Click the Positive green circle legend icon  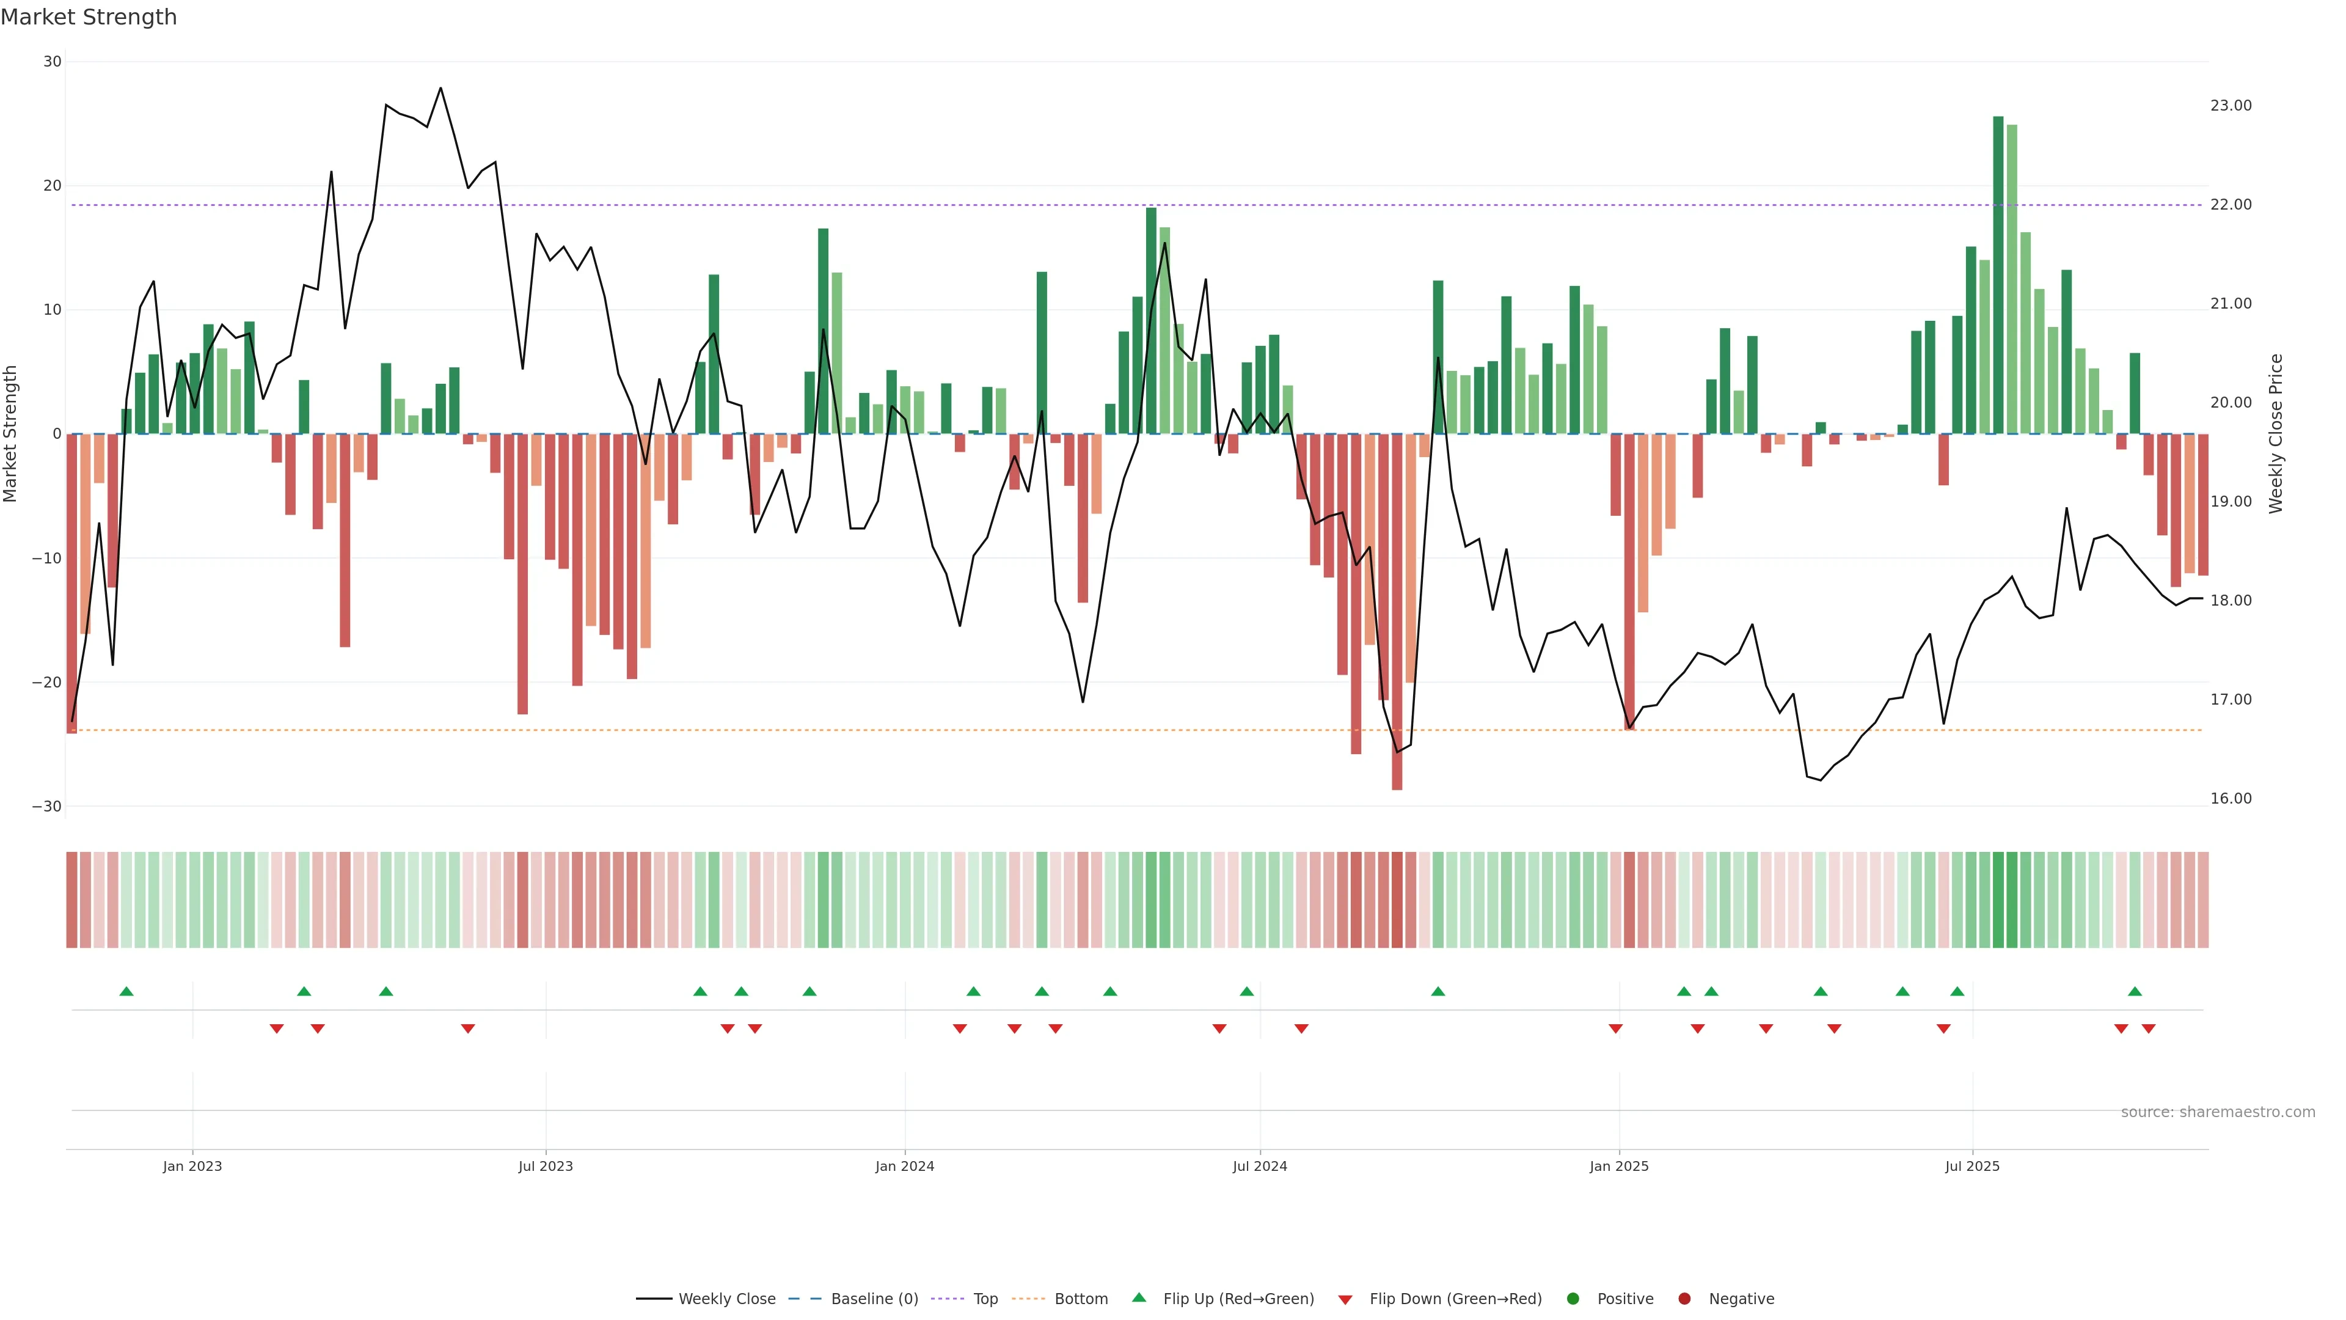[x=1572, y=1299]
